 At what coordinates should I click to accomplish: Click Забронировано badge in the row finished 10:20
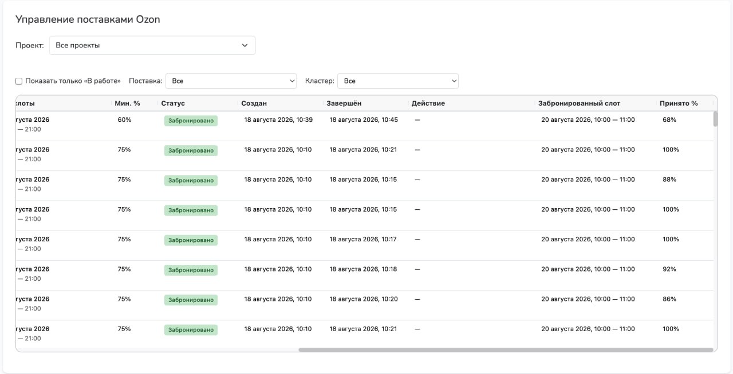(x=191, y=300)
